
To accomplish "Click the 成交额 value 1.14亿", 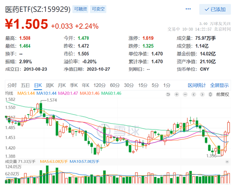I will (202, 46).
